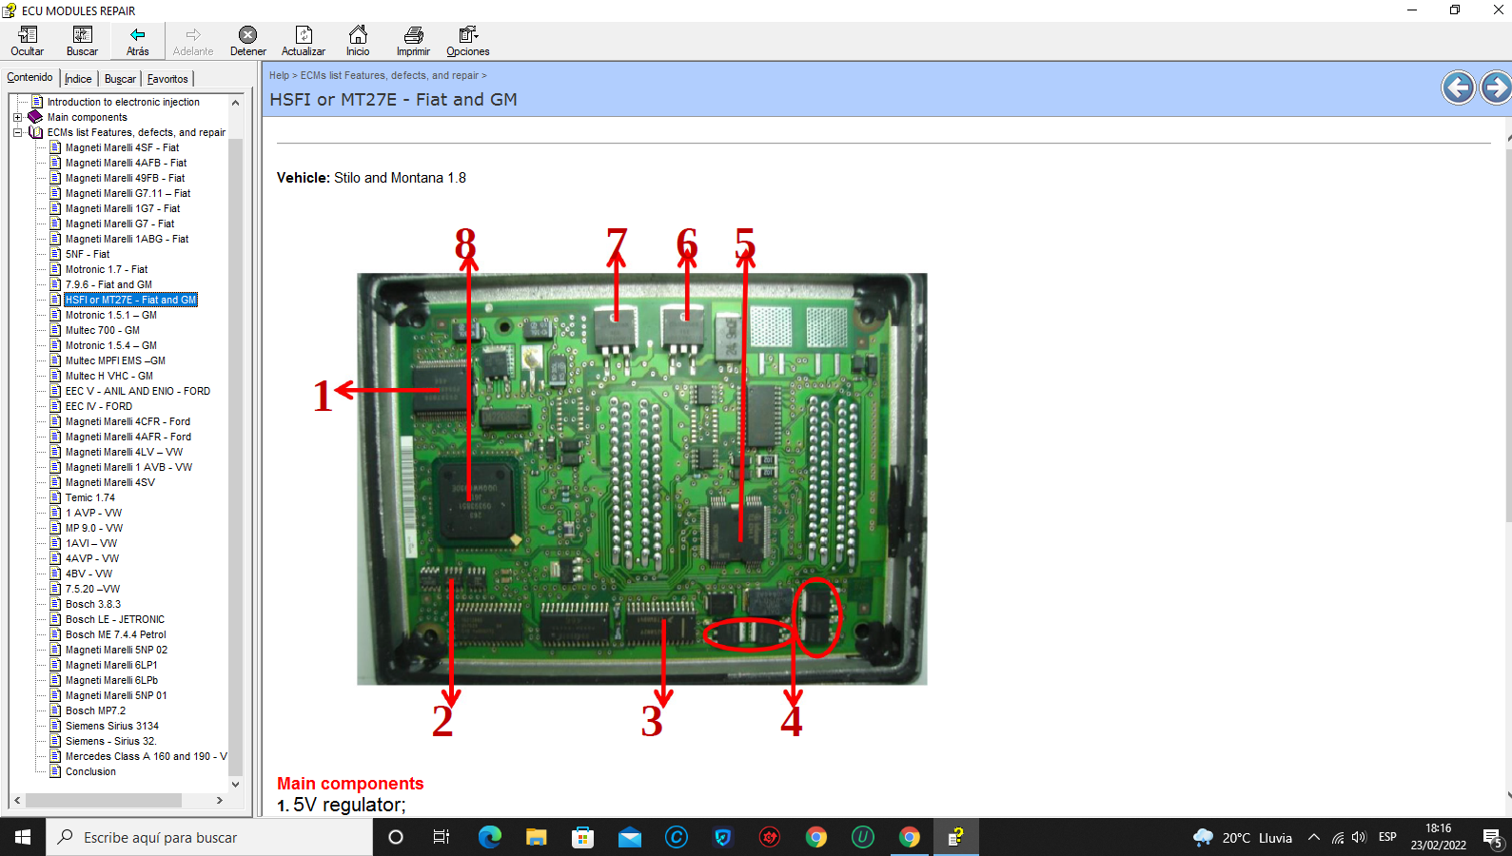Switch to the Índice tab
The height and width of the screenshot is (856, 1512).
(x=78, y=79)
